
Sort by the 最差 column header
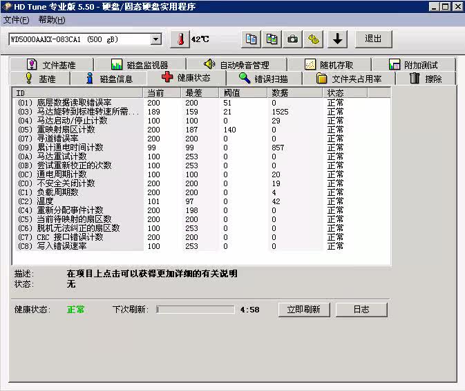[x=200, y=93]
